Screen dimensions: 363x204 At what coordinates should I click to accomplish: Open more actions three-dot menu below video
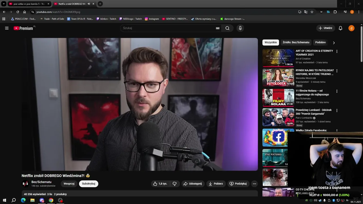(254, 184)
